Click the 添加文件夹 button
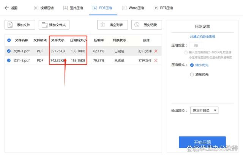 (54, 25)
